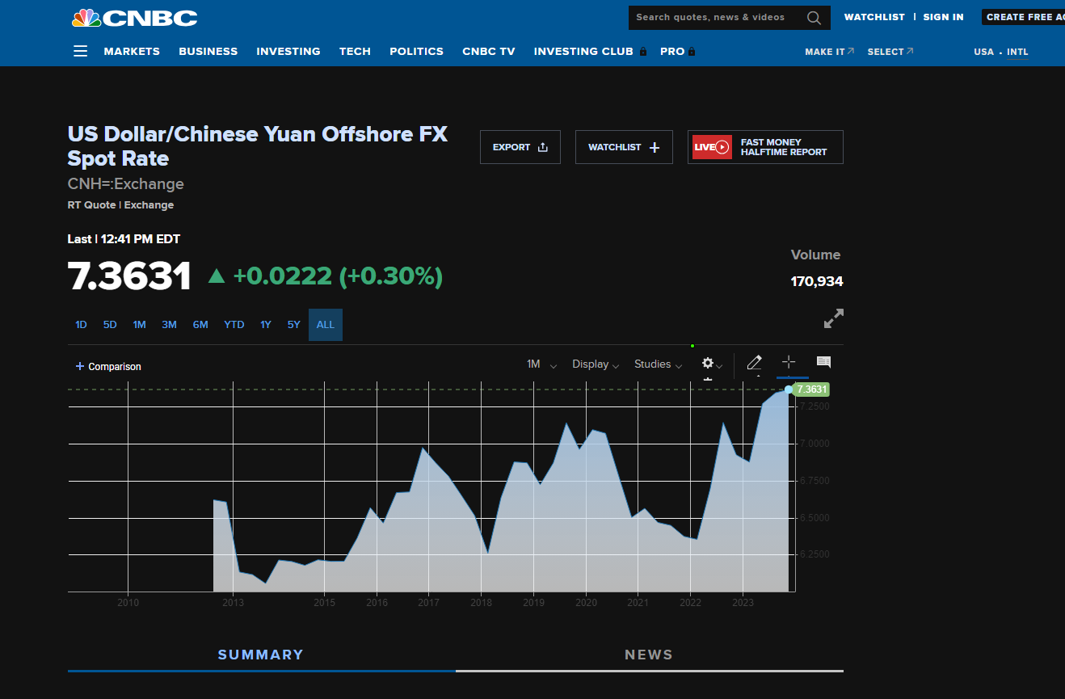Image resolution: width=1065 pixels, height=699 pixels.
Task: Select the 5D time range
Action: click(x=110, y=325)
